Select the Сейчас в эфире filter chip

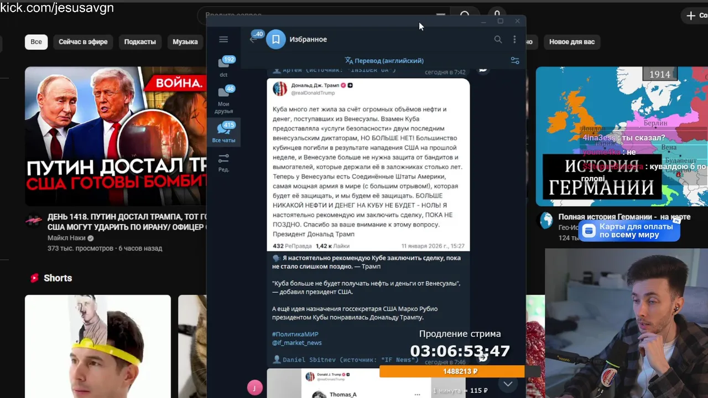[83, 41]
